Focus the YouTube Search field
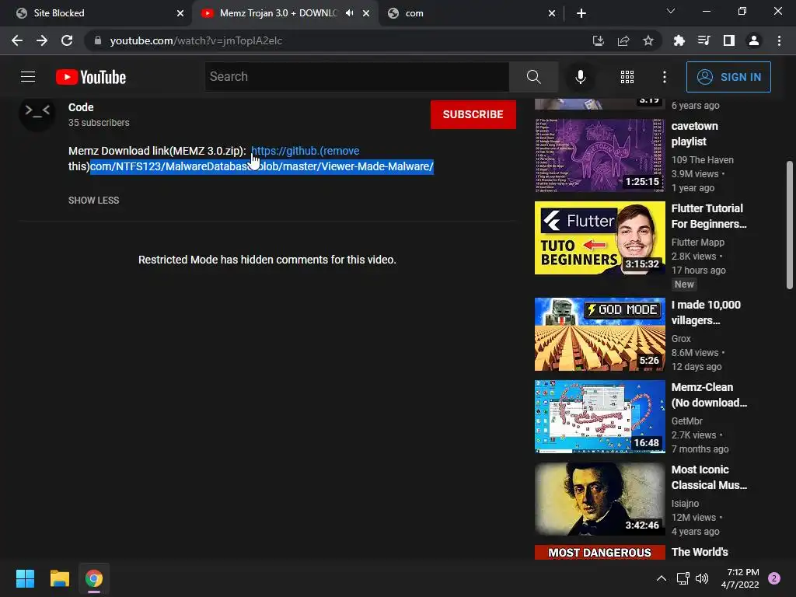This screenshot has height=597, width=796. tap(357, 77)
